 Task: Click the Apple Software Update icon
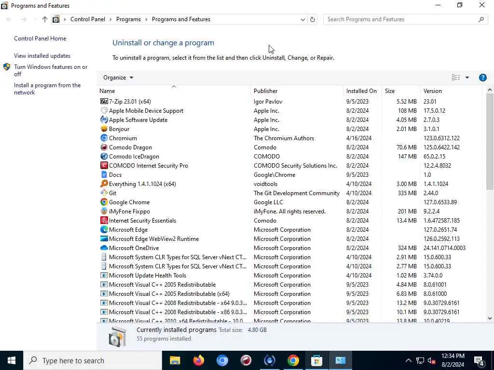point(104,119)
